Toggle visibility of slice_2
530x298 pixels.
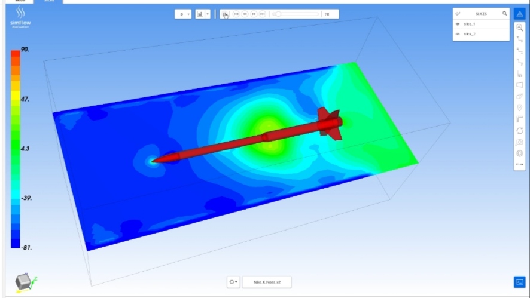click(458, 34)
